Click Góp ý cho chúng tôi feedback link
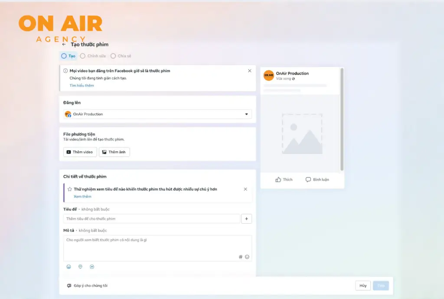Image resolution: width=444 pixels, height=299 pixels. tap(91, 286)
